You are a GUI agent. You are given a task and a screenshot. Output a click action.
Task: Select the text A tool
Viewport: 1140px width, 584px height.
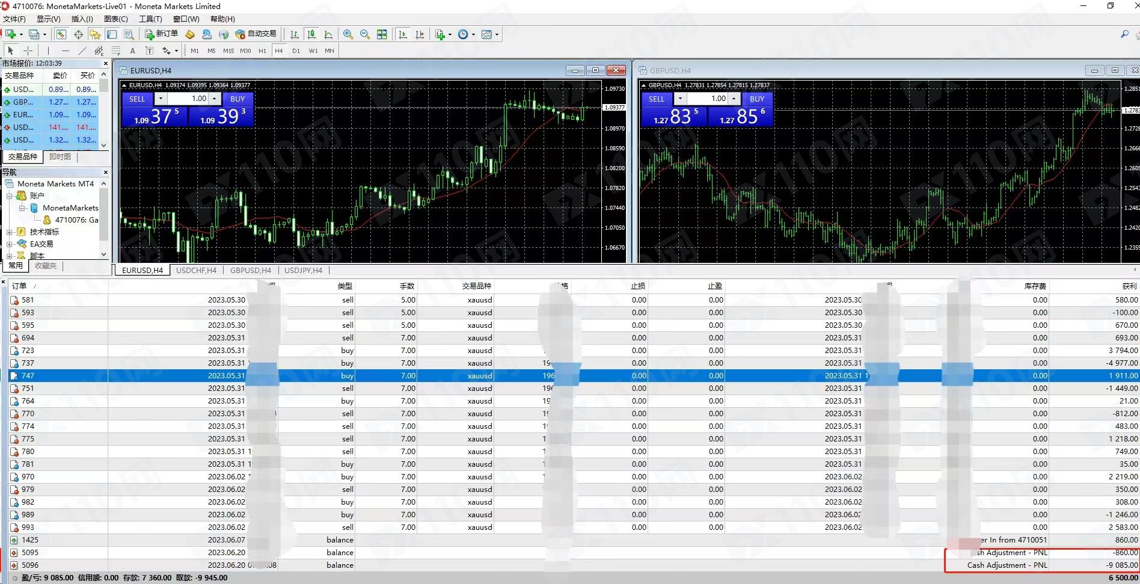132,51
